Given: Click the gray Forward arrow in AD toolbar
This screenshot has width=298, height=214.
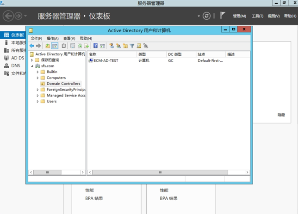Looking at the screenshot, I should (x=38, y=46).
